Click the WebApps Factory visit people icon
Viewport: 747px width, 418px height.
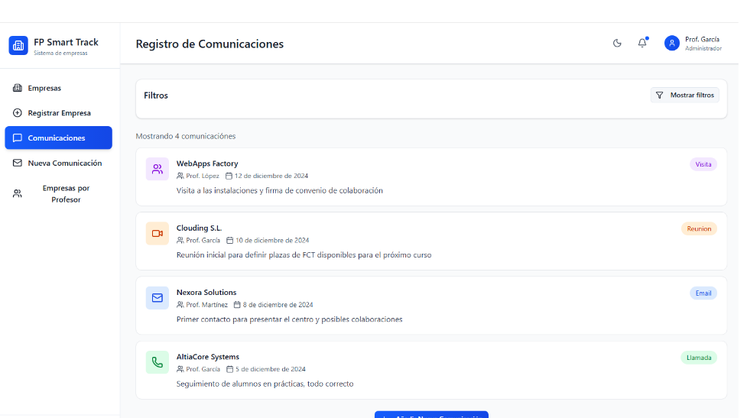click(x=158, y=169)
